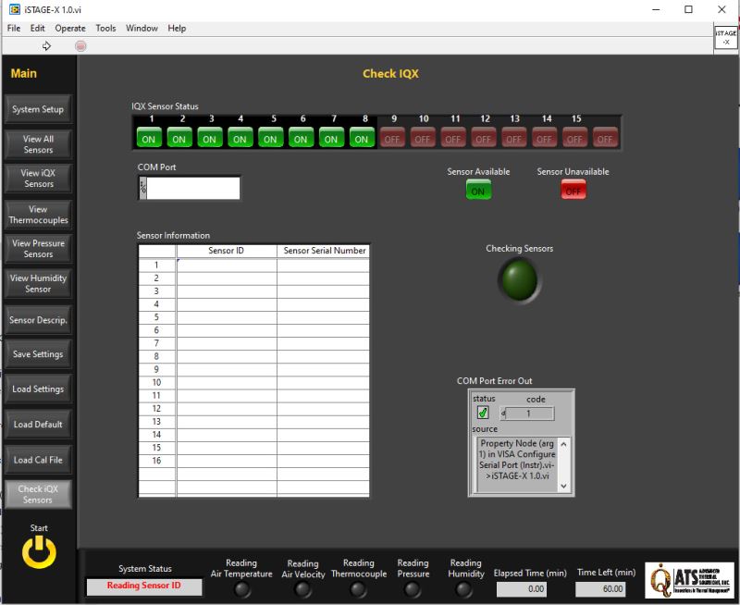Click the Main heading in sidebar
This screenshot has width=740, height=605.
coord(24,74)
